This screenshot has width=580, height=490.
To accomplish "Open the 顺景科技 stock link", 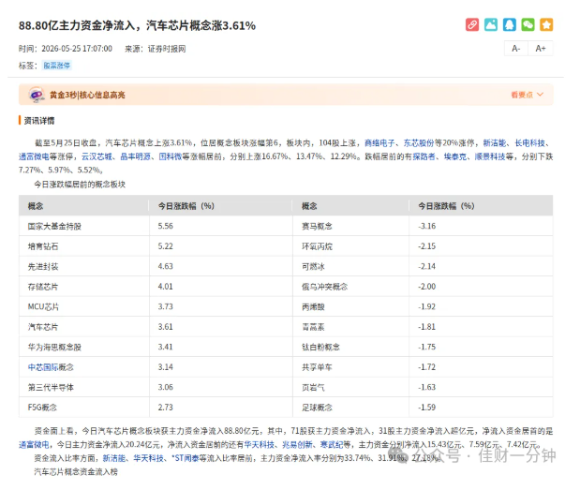I will (x=490, y=156).
